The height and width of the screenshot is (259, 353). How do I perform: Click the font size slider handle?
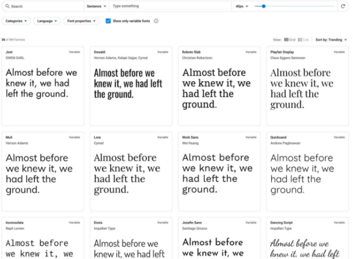tap(264, 6)
